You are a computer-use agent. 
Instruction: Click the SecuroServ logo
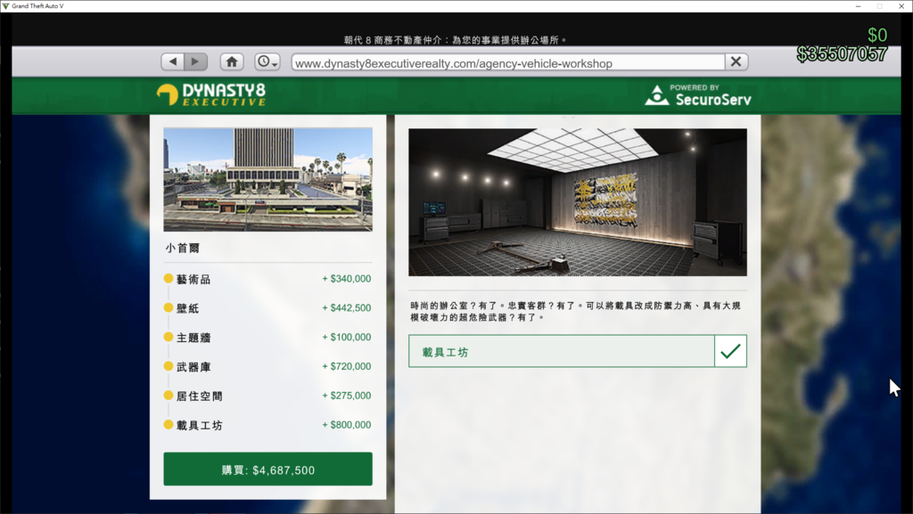point(698,94)
